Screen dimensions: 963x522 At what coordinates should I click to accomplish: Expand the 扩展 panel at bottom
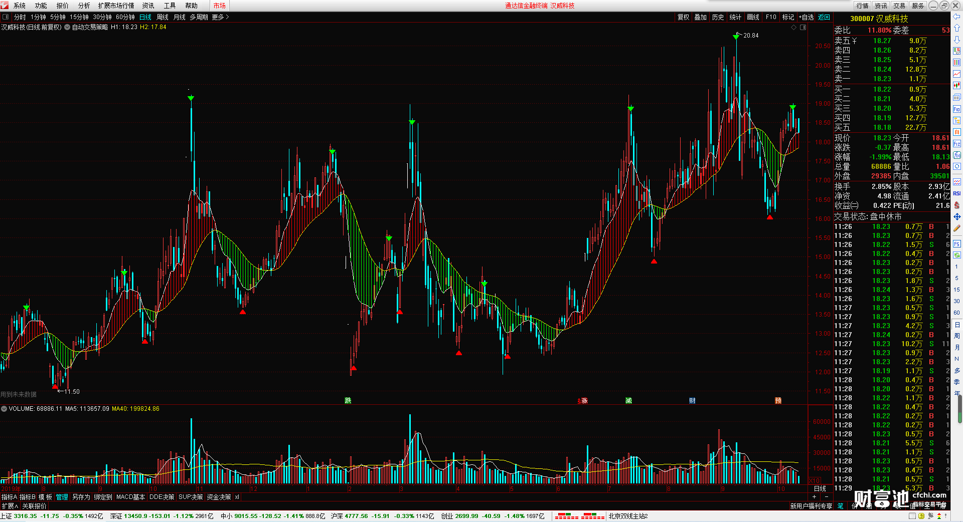coord(10,506)
